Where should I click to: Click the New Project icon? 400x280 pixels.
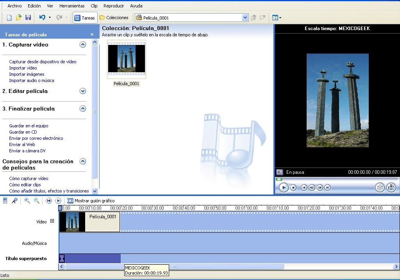point(9,18)
